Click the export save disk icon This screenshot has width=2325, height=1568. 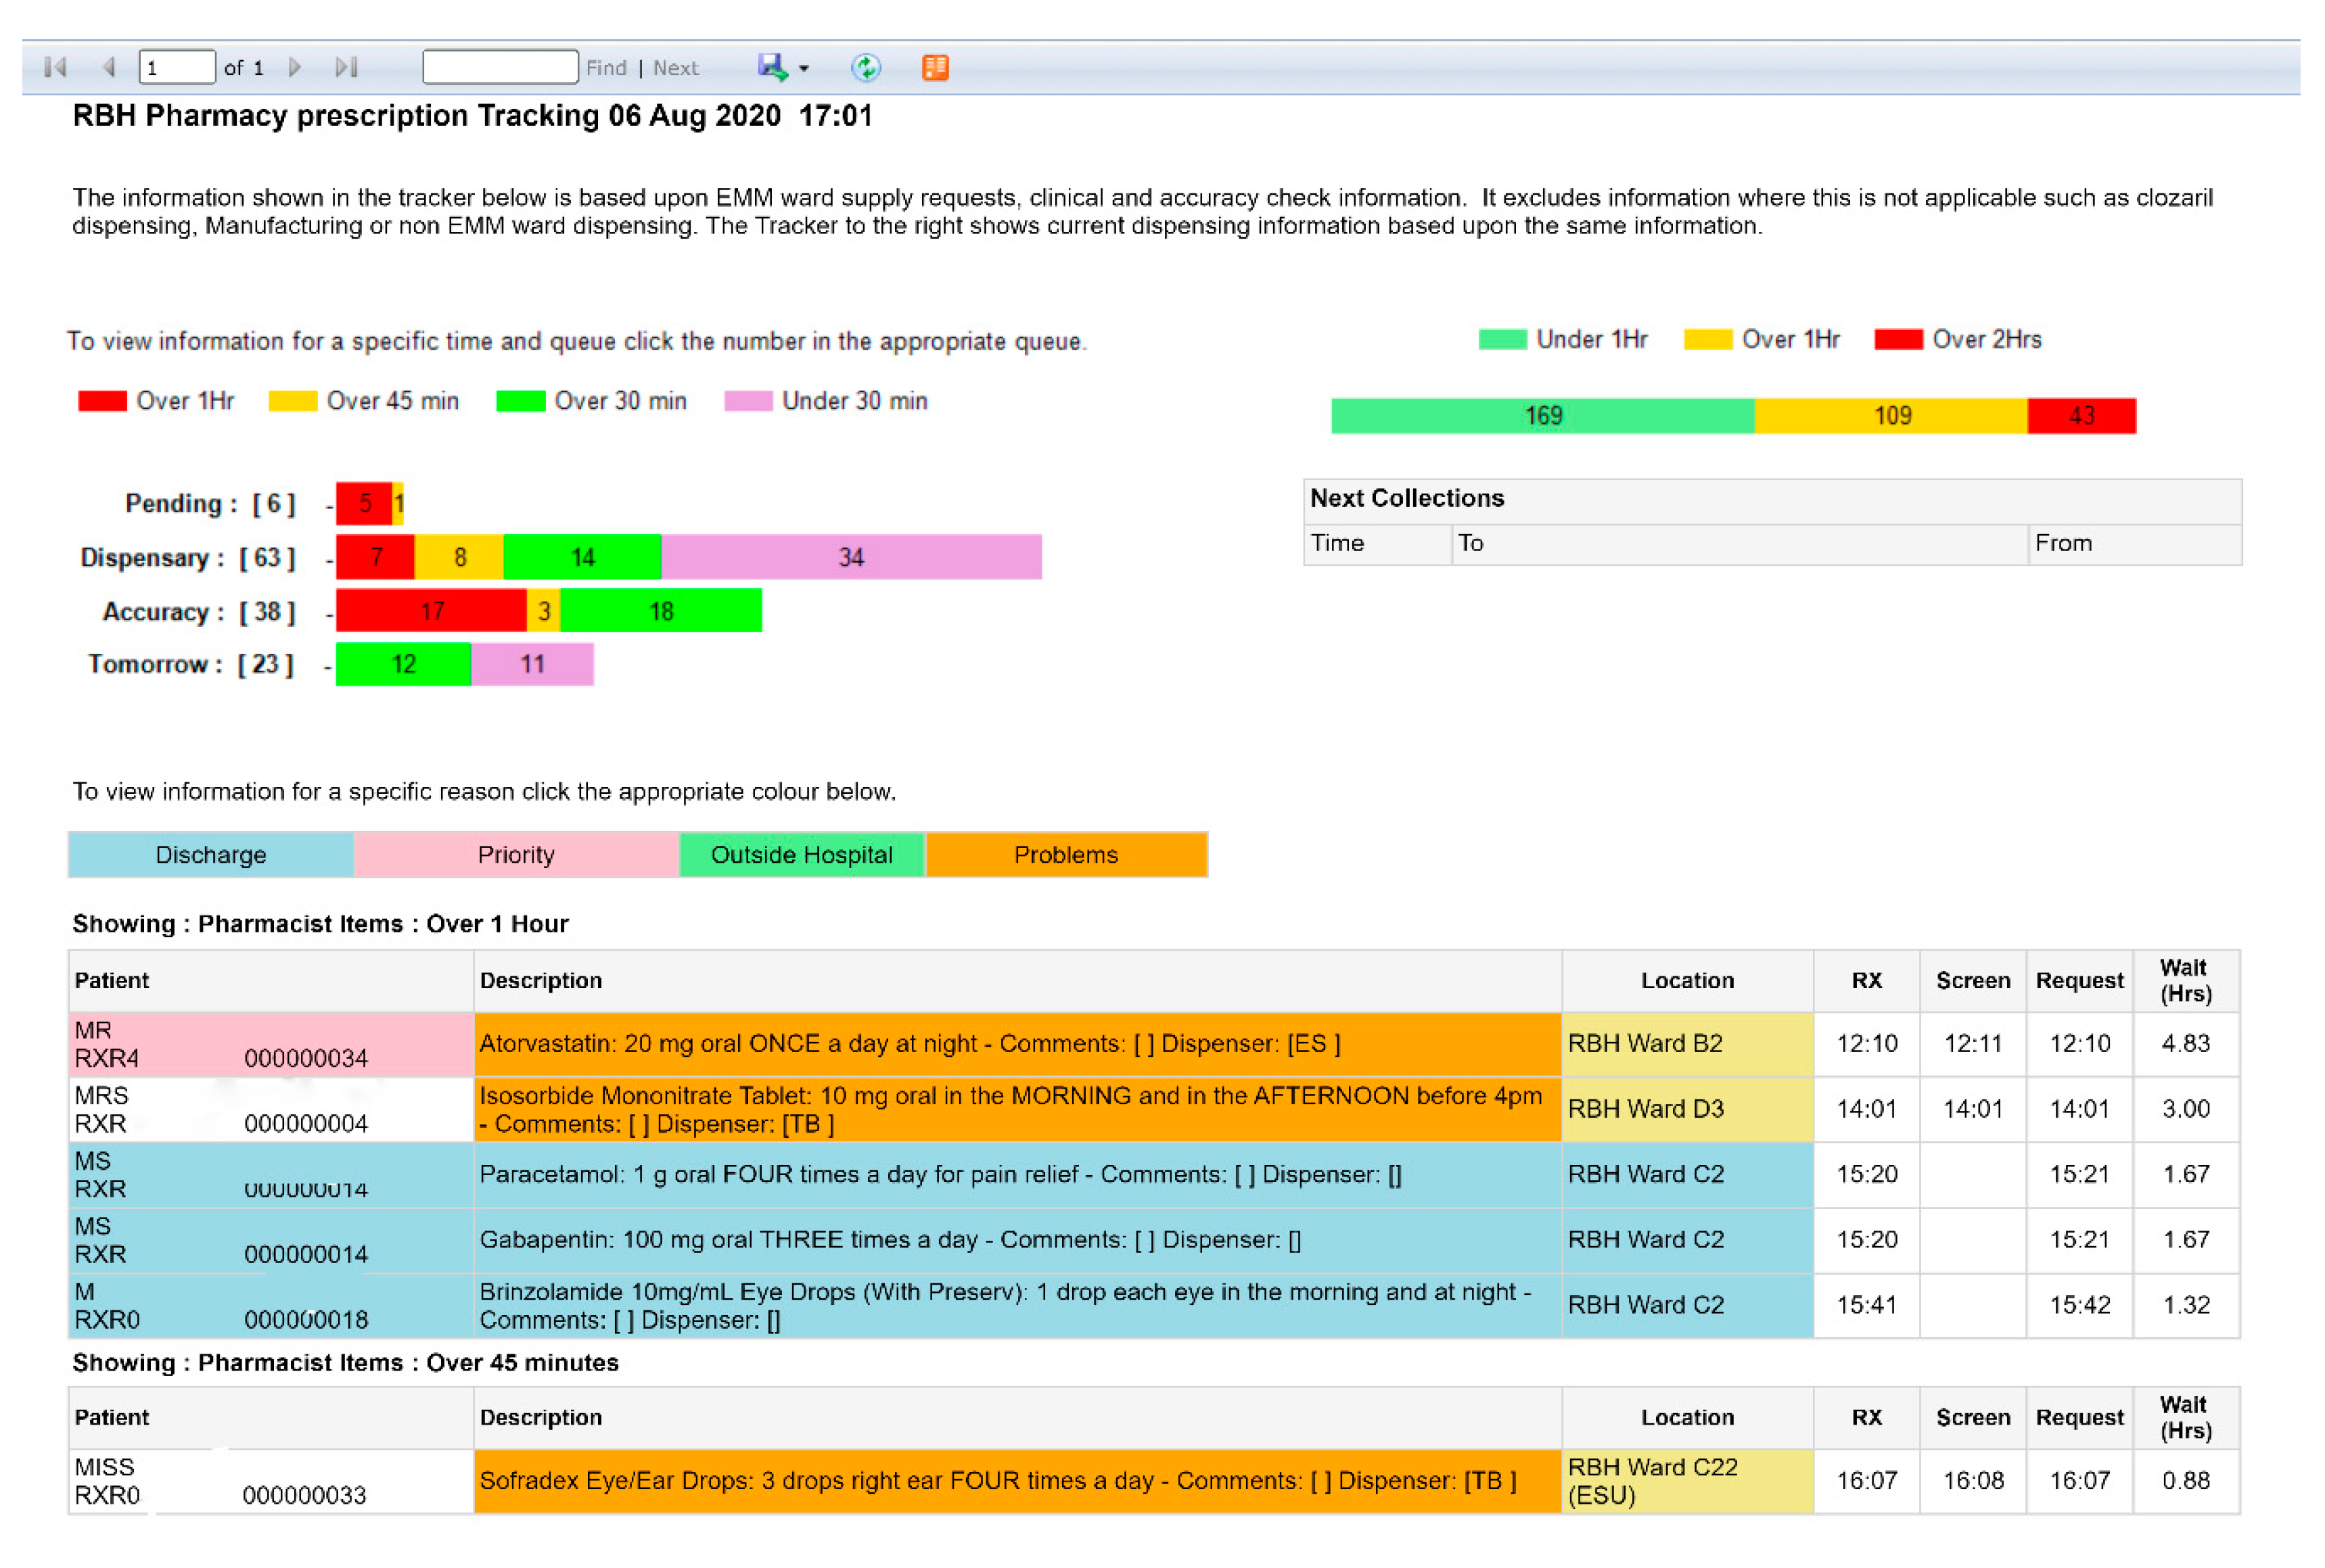click(x=771, y=67)
